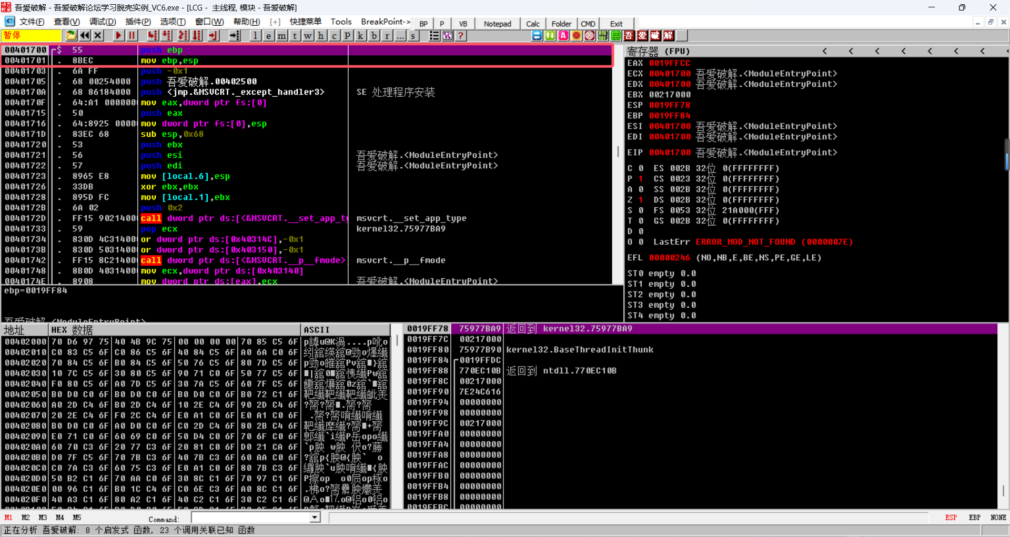
Task: Click the red Run (play) toolbar button
Action: [118, 36]
